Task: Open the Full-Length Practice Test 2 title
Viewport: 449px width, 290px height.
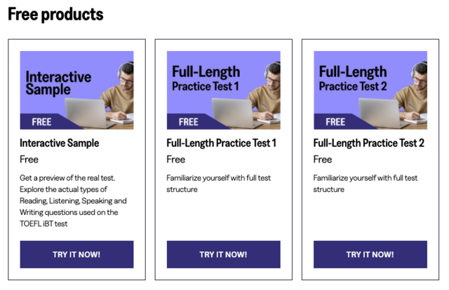Action: [x=369, y=144]
